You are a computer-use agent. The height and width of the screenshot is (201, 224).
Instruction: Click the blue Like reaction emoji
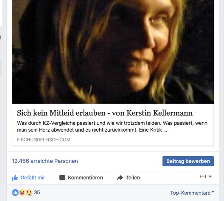15,193
